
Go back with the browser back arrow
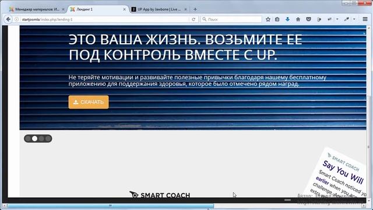[8, 19]
